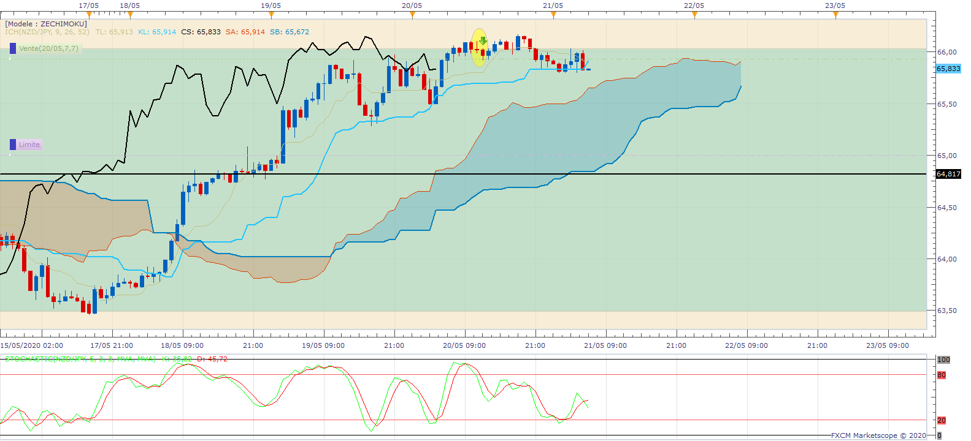Click the 64,00 price axis label
Image resolution: width=971 pixels, height=441 pixels.
(947, 259)
